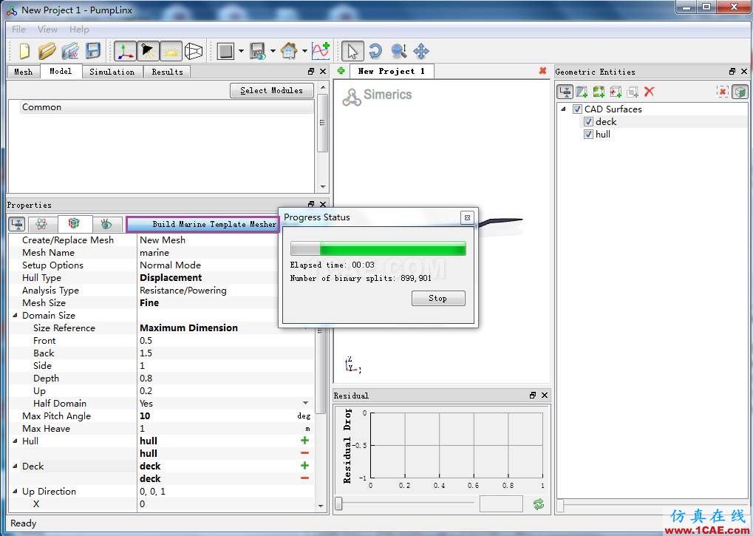Open home view options dropdown arrow
The height and width of the screenshot is (536, 753).
[304, 51]
